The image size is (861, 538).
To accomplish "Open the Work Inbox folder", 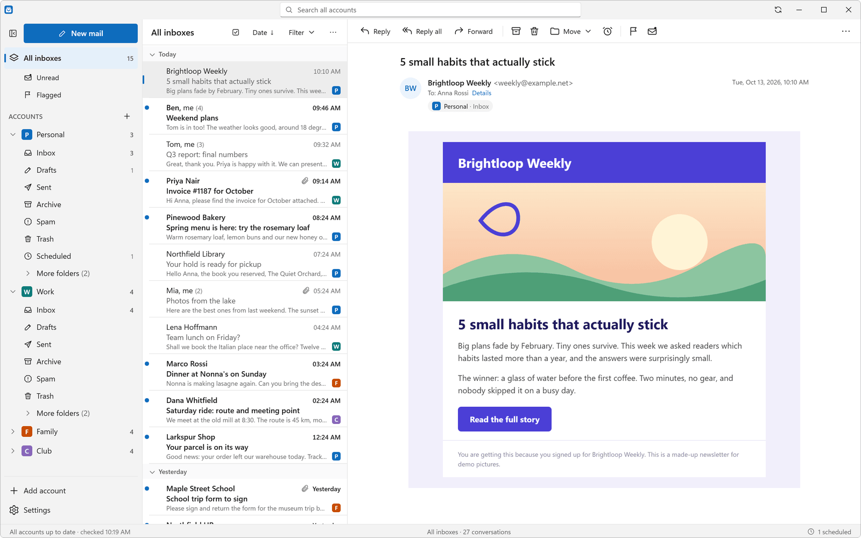I will (71, 310).
